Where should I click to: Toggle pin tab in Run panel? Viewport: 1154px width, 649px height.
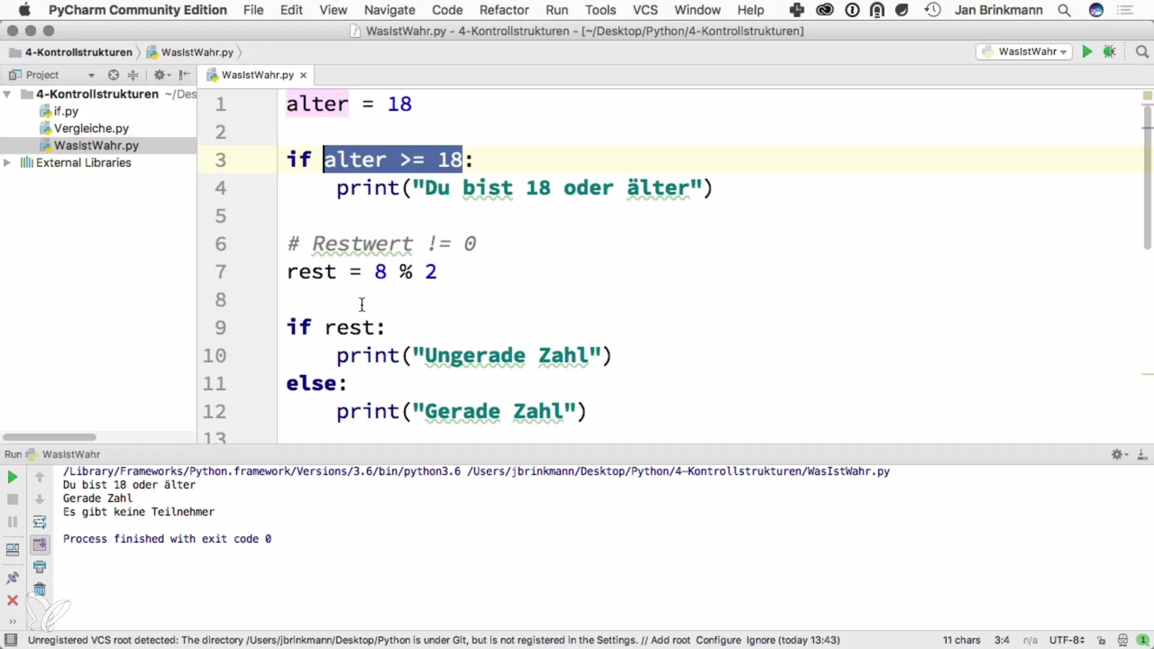coord(12,578)
